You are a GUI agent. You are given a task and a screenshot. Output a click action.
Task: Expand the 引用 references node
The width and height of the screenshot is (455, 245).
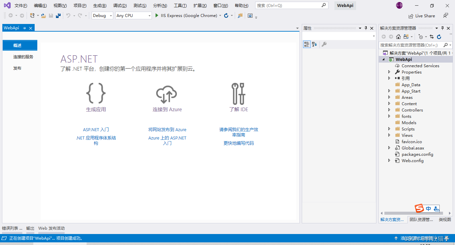(x=389, y=78)
